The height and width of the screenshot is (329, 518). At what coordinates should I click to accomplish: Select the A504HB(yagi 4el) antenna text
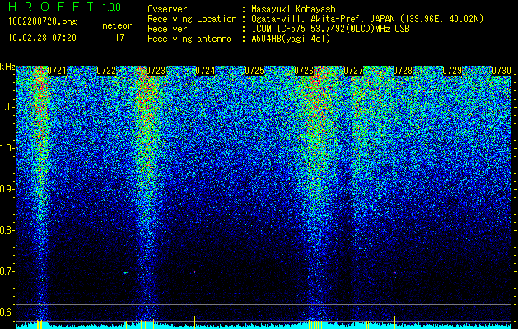291,39
